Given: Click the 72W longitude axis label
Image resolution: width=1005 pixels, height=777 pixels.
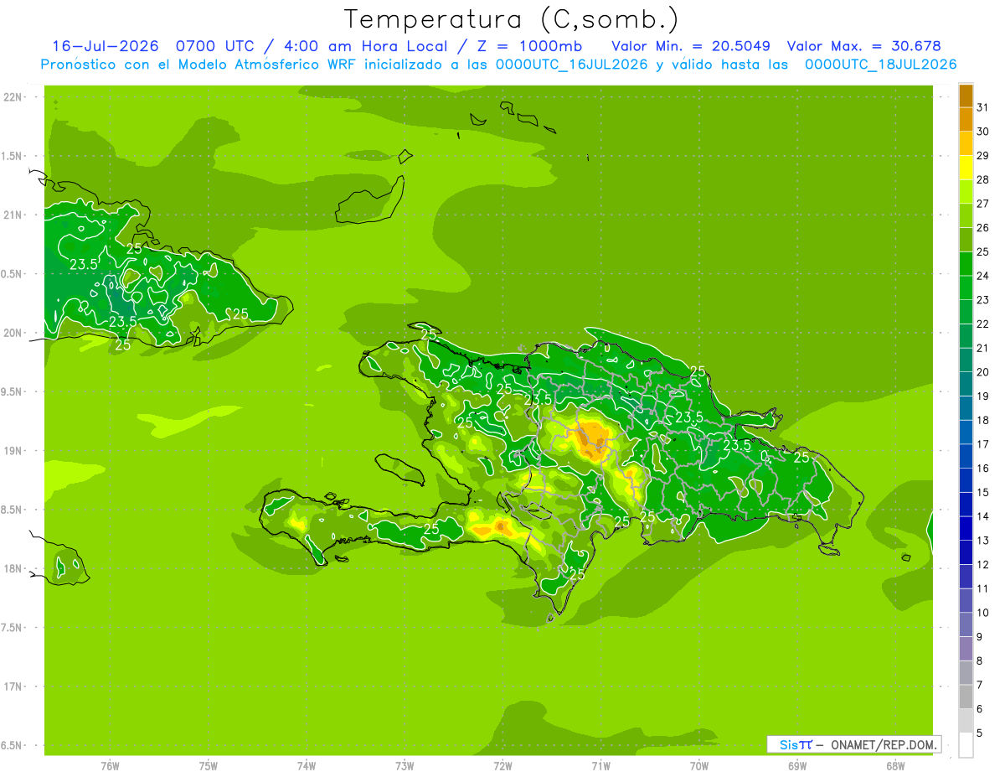Looking at the screenshot, I should tap(502, 765).
